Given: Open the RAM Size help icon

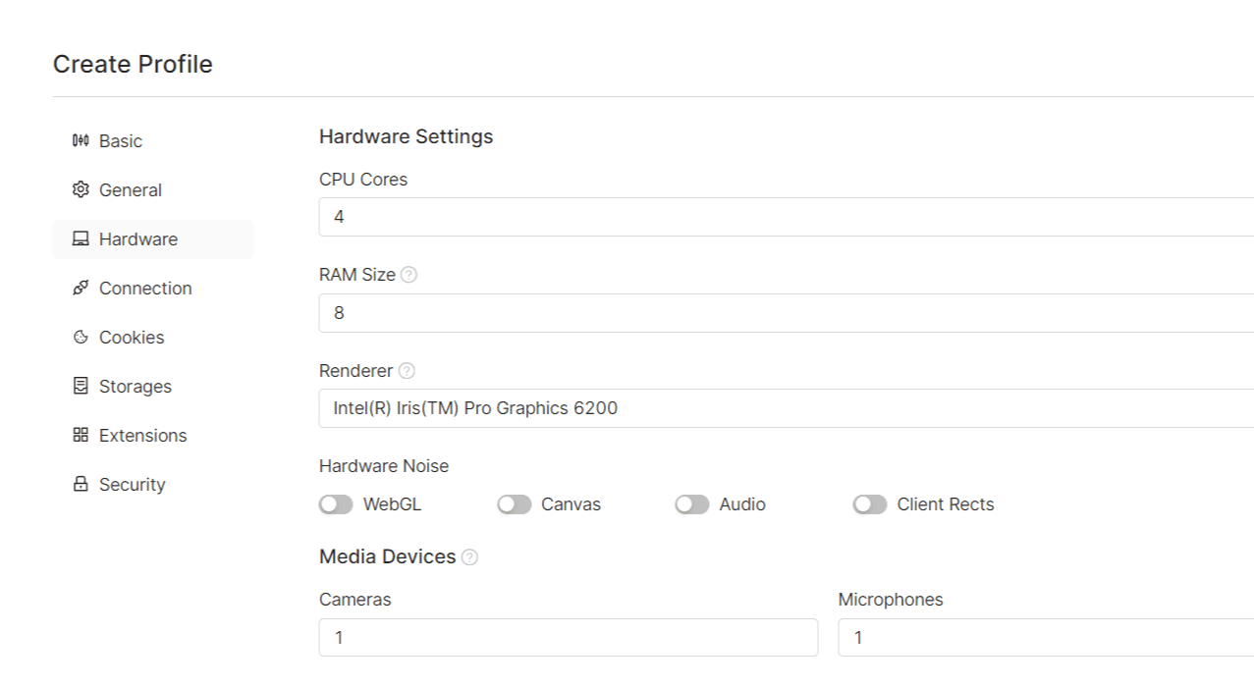Looking at the screenshot, I should point(409,276).
